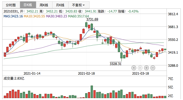Zoom in with the plus icon
This screenshot has height=100, width=183.
click(146, 68)
